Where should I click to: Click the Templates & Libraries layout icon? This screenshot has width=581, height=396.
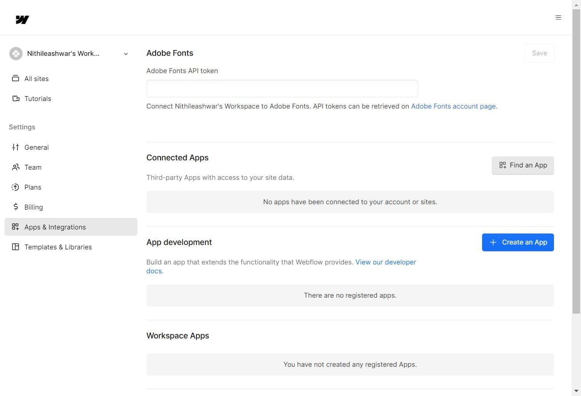16,247
